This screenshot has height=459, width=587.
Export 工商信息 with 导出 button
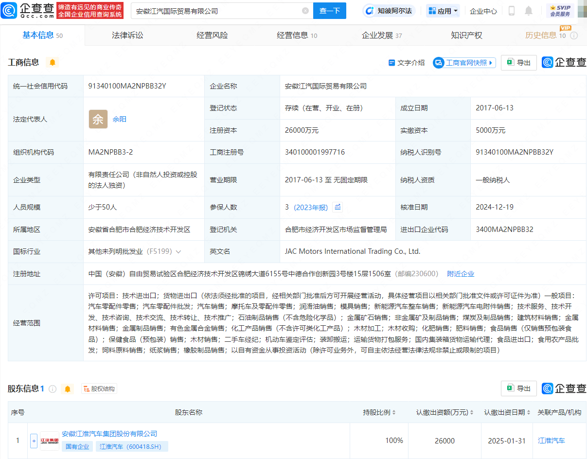click(519, 63)
